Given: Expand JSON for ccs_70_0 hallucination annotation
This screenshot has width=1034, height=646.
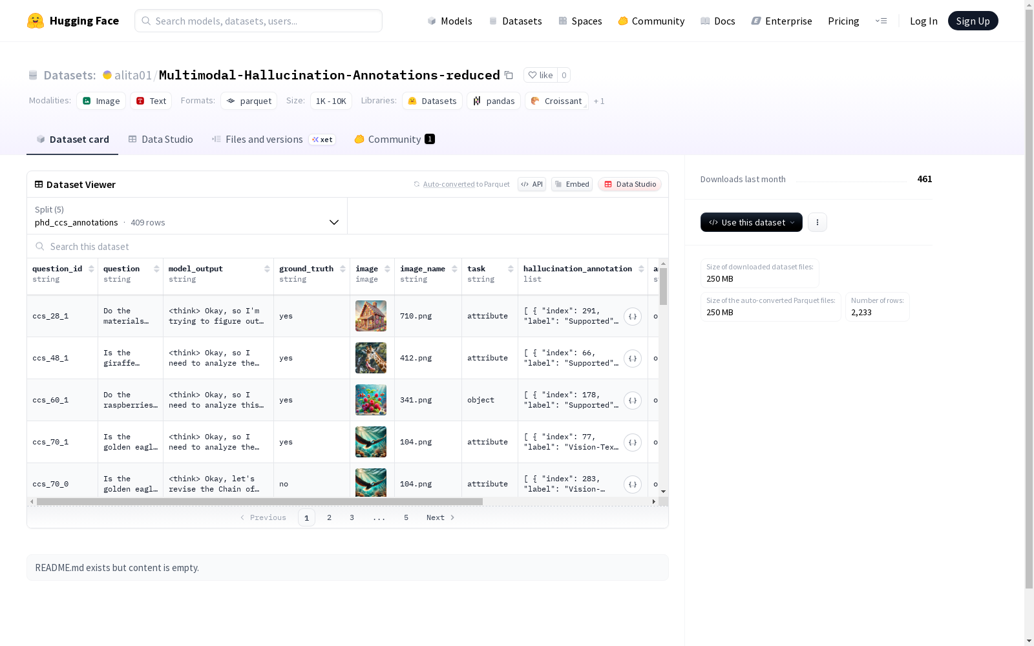Looking at the screenshot, I should [x=633, y=484].
